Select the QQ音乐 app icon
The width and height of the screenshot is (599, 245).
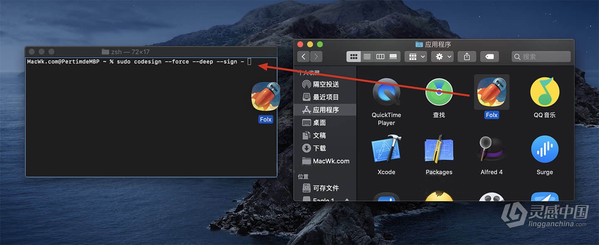pyautogui.click(x=545, y=92)
